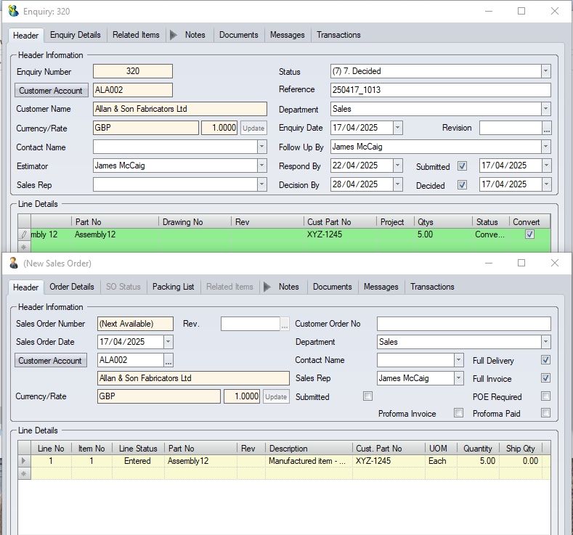Click the pencil edit icon on the Assembly12 enquiry row

(24, 234)
